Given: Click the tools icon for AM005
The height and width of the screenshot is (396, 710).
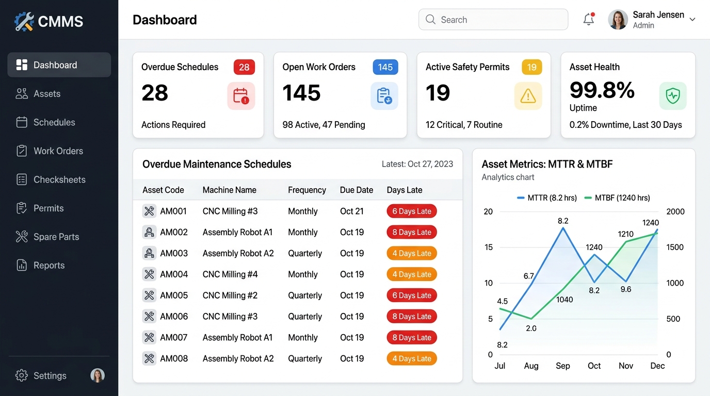Looking at the screenshot, I should click(149, 295).
